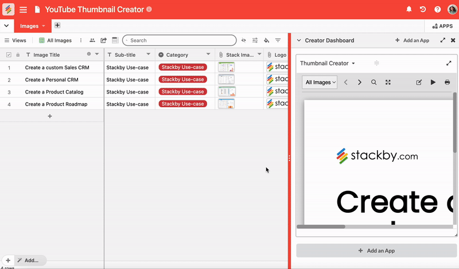Start the presentation play button
The image size is (459, 269).
433,82
